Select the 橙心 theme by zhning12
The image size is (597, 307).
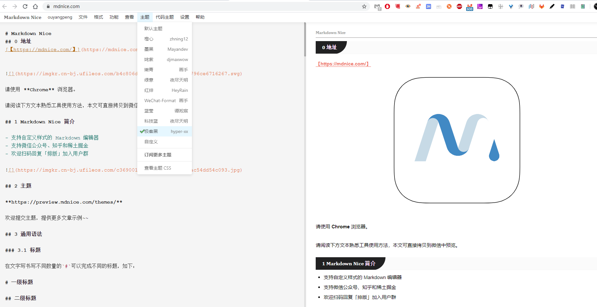pos(165,39)
